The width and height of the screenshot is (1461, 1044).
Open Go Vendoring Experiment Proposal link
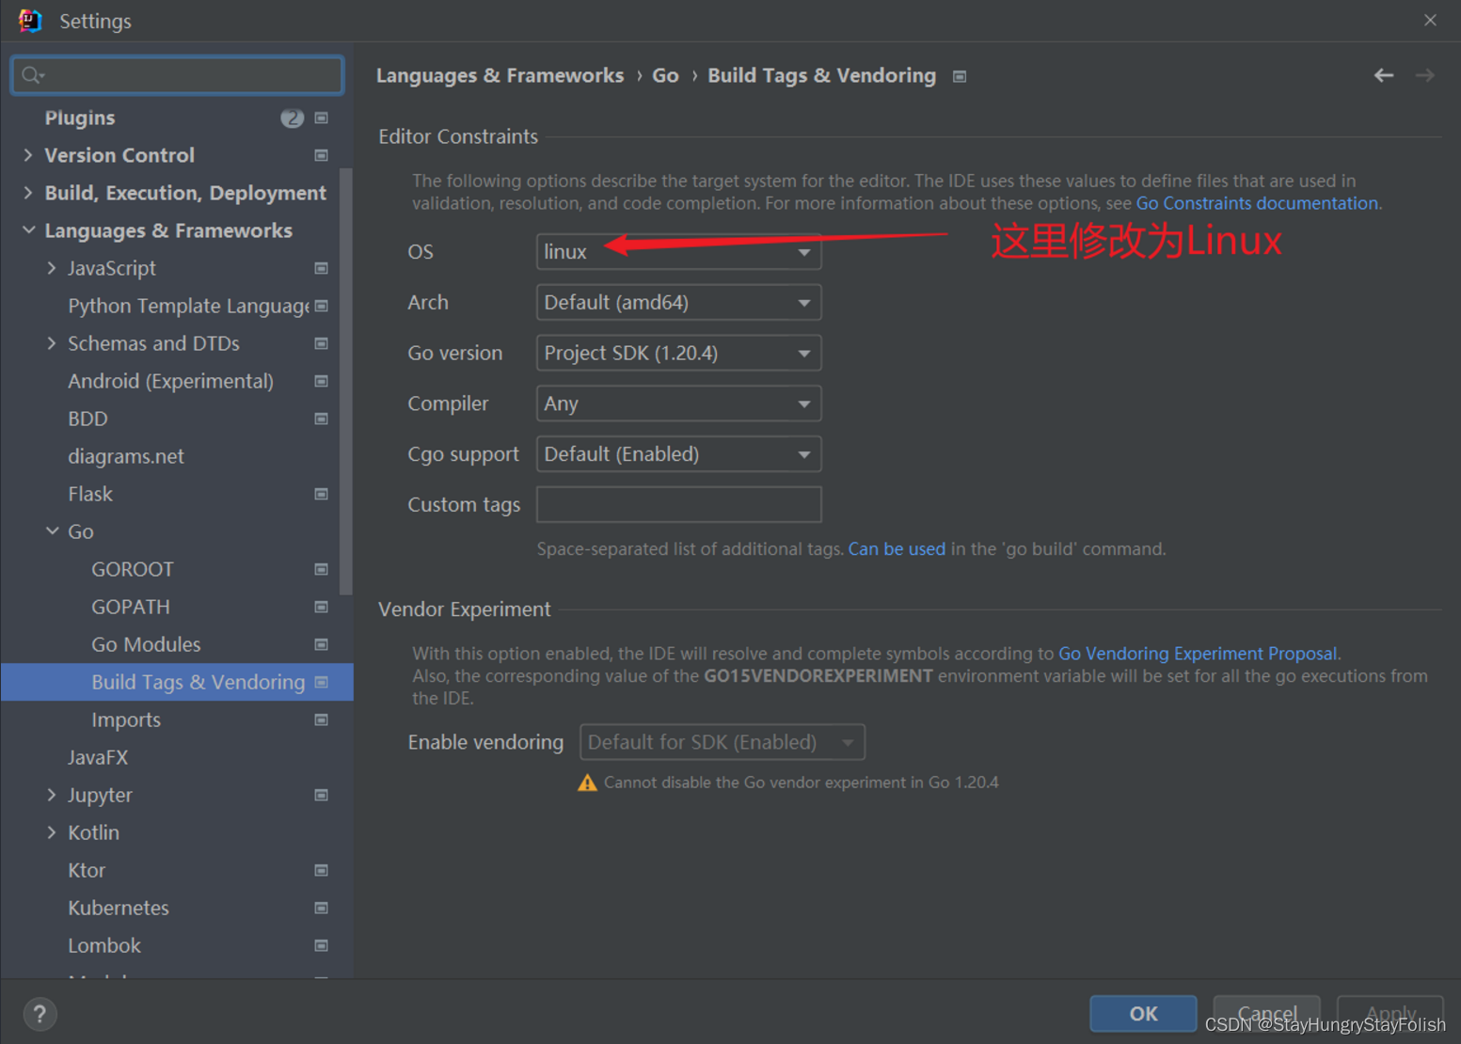(1198, 653)
